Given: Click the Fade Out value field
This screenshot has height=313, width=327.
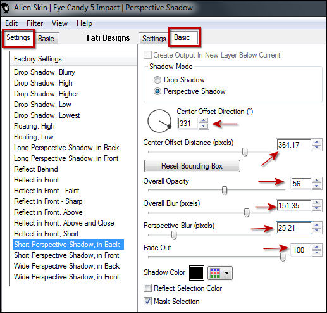Looking at the screenshot, I should tap(301, 250).
